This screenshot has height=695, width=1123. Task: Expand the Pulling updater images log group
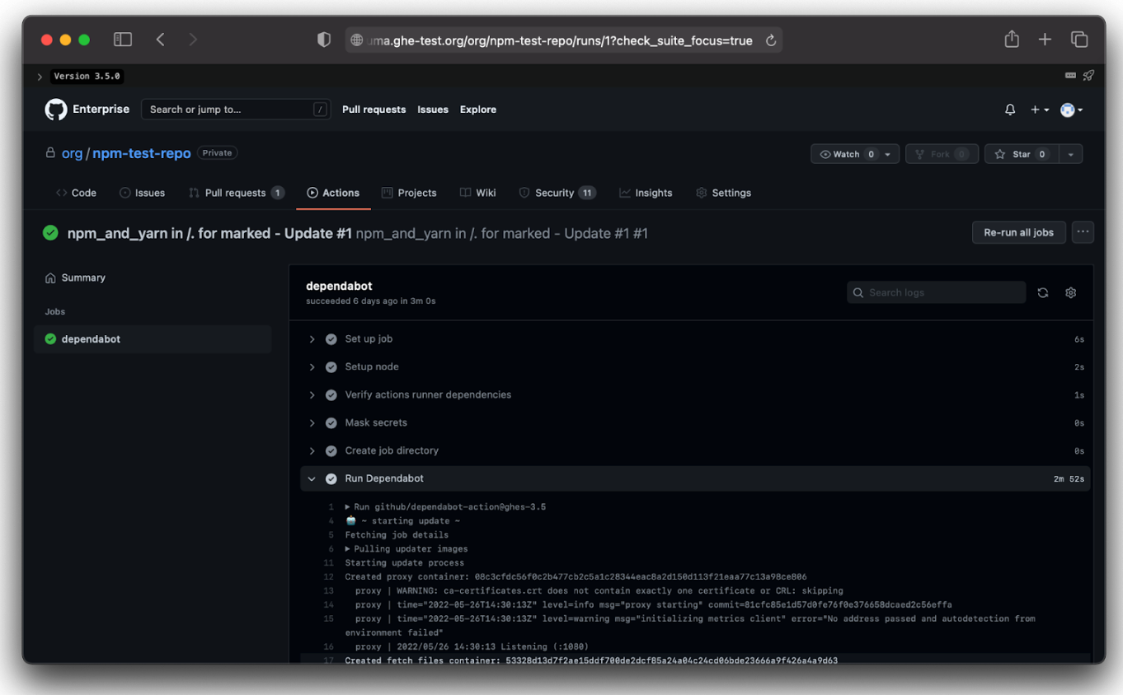coord(406,549)
